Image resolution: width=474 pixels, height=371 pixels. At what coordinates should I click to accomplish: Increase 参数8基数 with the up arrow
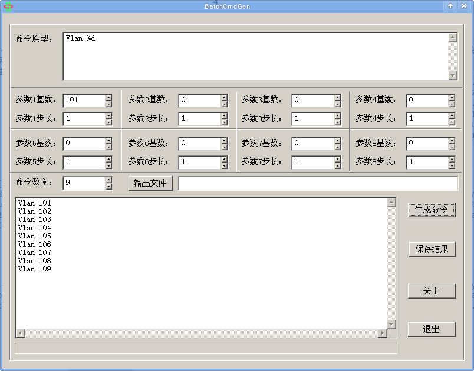452,140
